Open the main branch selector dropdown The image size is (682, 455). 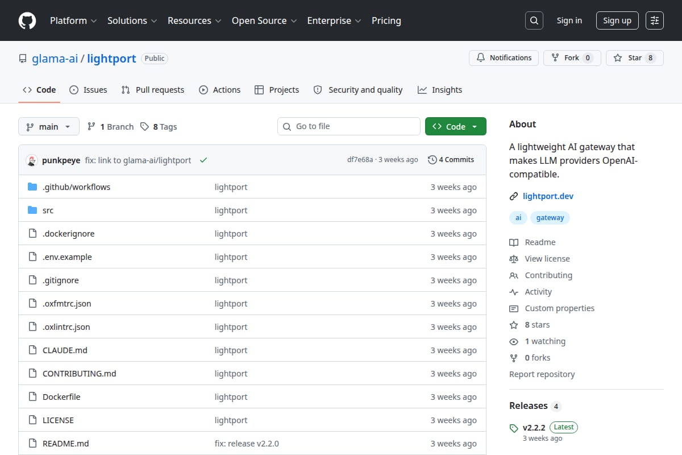(48, 126)
